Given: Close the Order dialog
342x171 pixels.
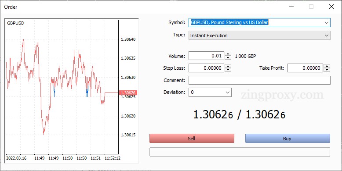Looking at the screenshot, I should pos(331,7).
